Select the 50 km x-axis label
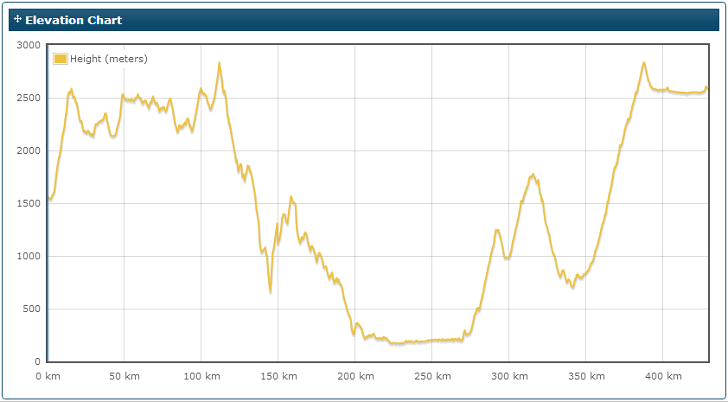 pyautogui.click(x=125, y=376)
